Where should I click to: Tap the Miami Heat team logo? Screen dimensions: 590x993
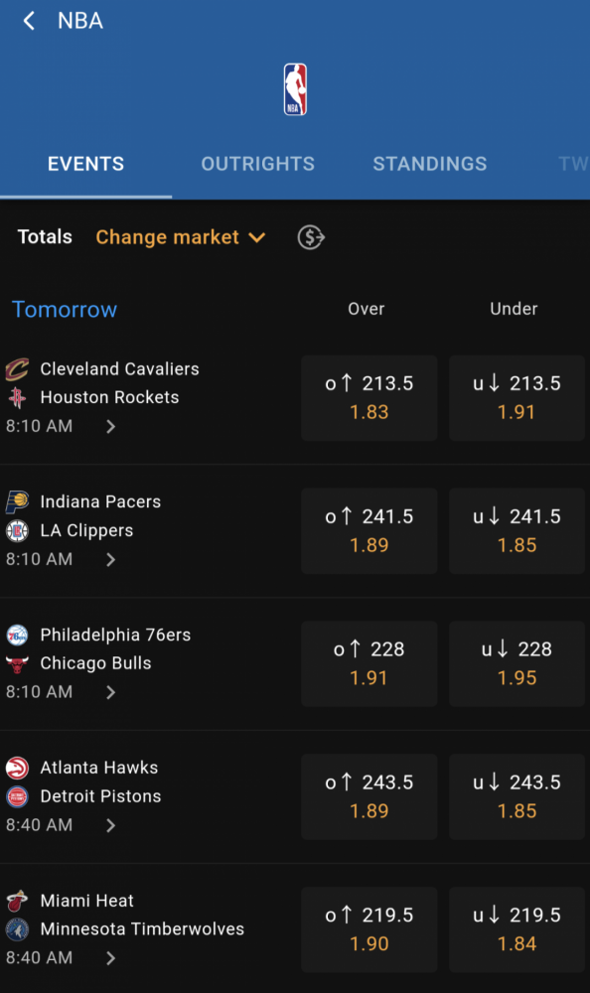17,901
